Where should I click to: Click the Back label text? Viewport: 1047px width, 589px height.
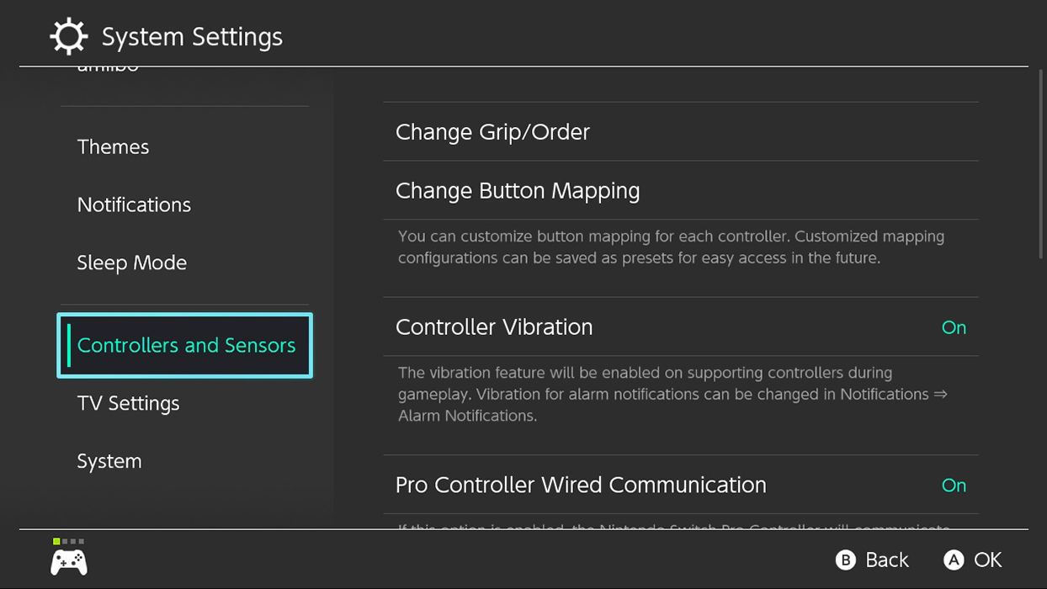point(887,560)
